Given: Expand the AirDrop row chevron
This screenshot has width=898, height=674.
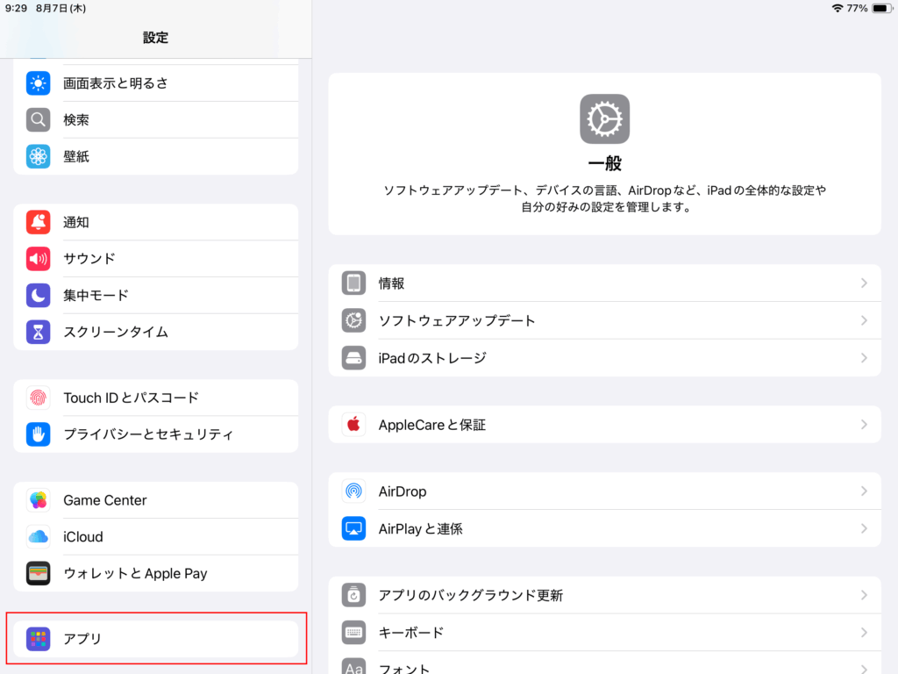Looking at the screenshot, I should point(864,491).
